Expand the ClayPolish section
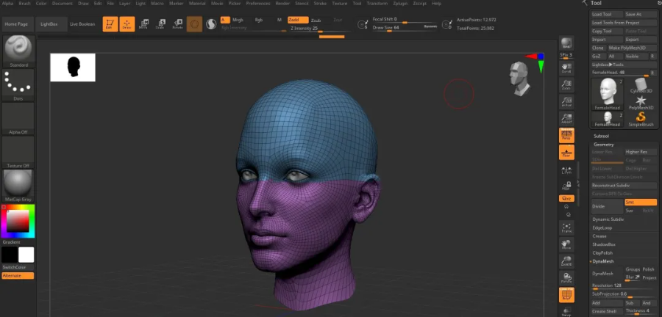The height and width of the screenshot is (317, 662). point(602,253)
